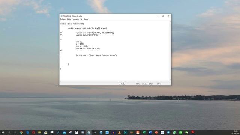This screenshot has height=135, width=240.
Task: Launch Google Chrome from the taskbar
Action: pyautogui.click(x=21, y=132)
